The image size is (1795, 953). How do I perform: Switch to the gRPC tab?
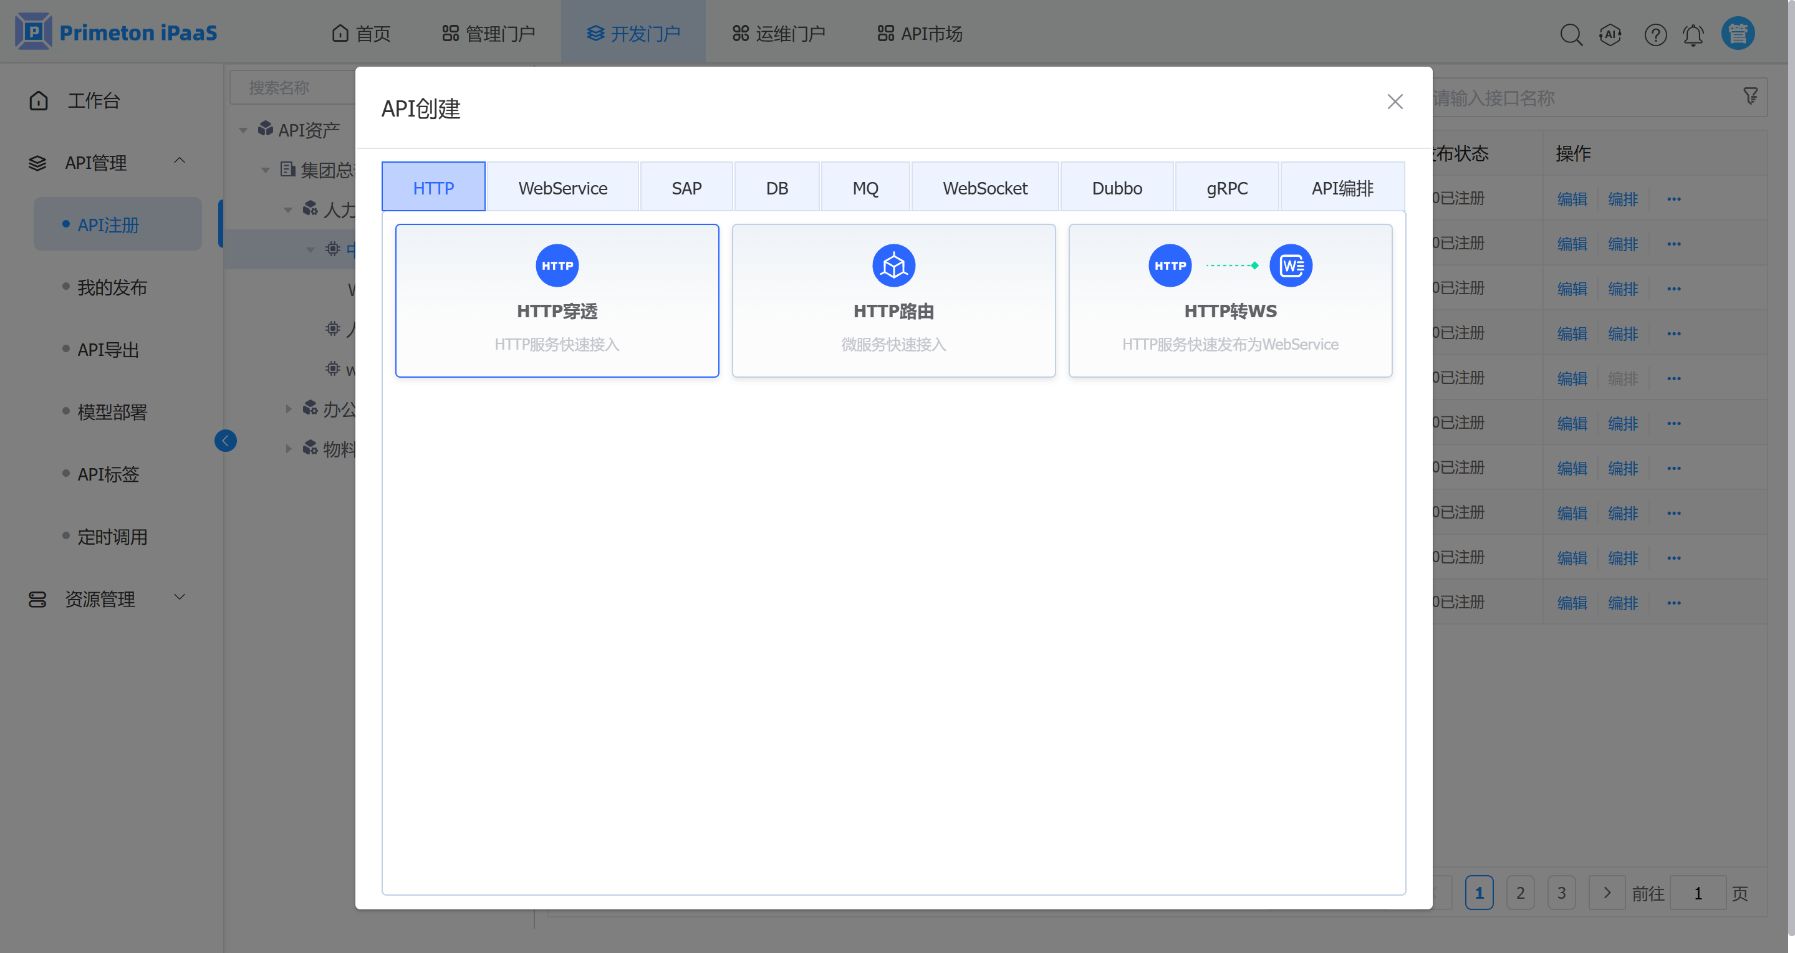pyautogui.click(x=1226, y=188)
